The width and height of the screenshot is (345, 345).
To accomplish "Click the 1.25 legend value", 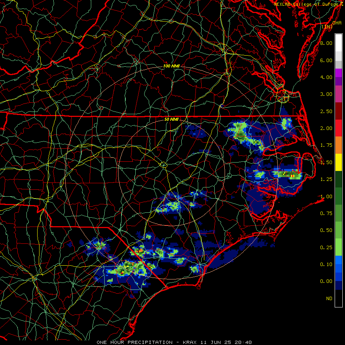I will coord(326,179).
